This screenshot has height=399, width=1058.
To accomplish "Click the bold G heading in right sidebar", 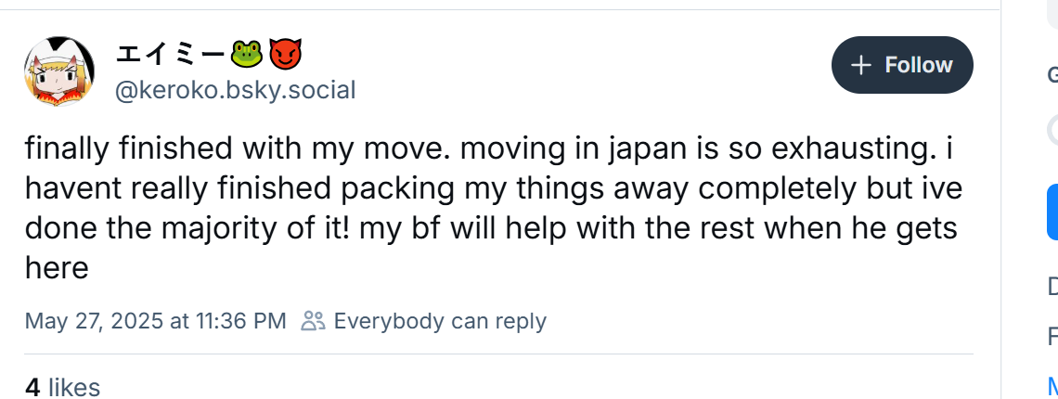I will (x=1052, y=75).
